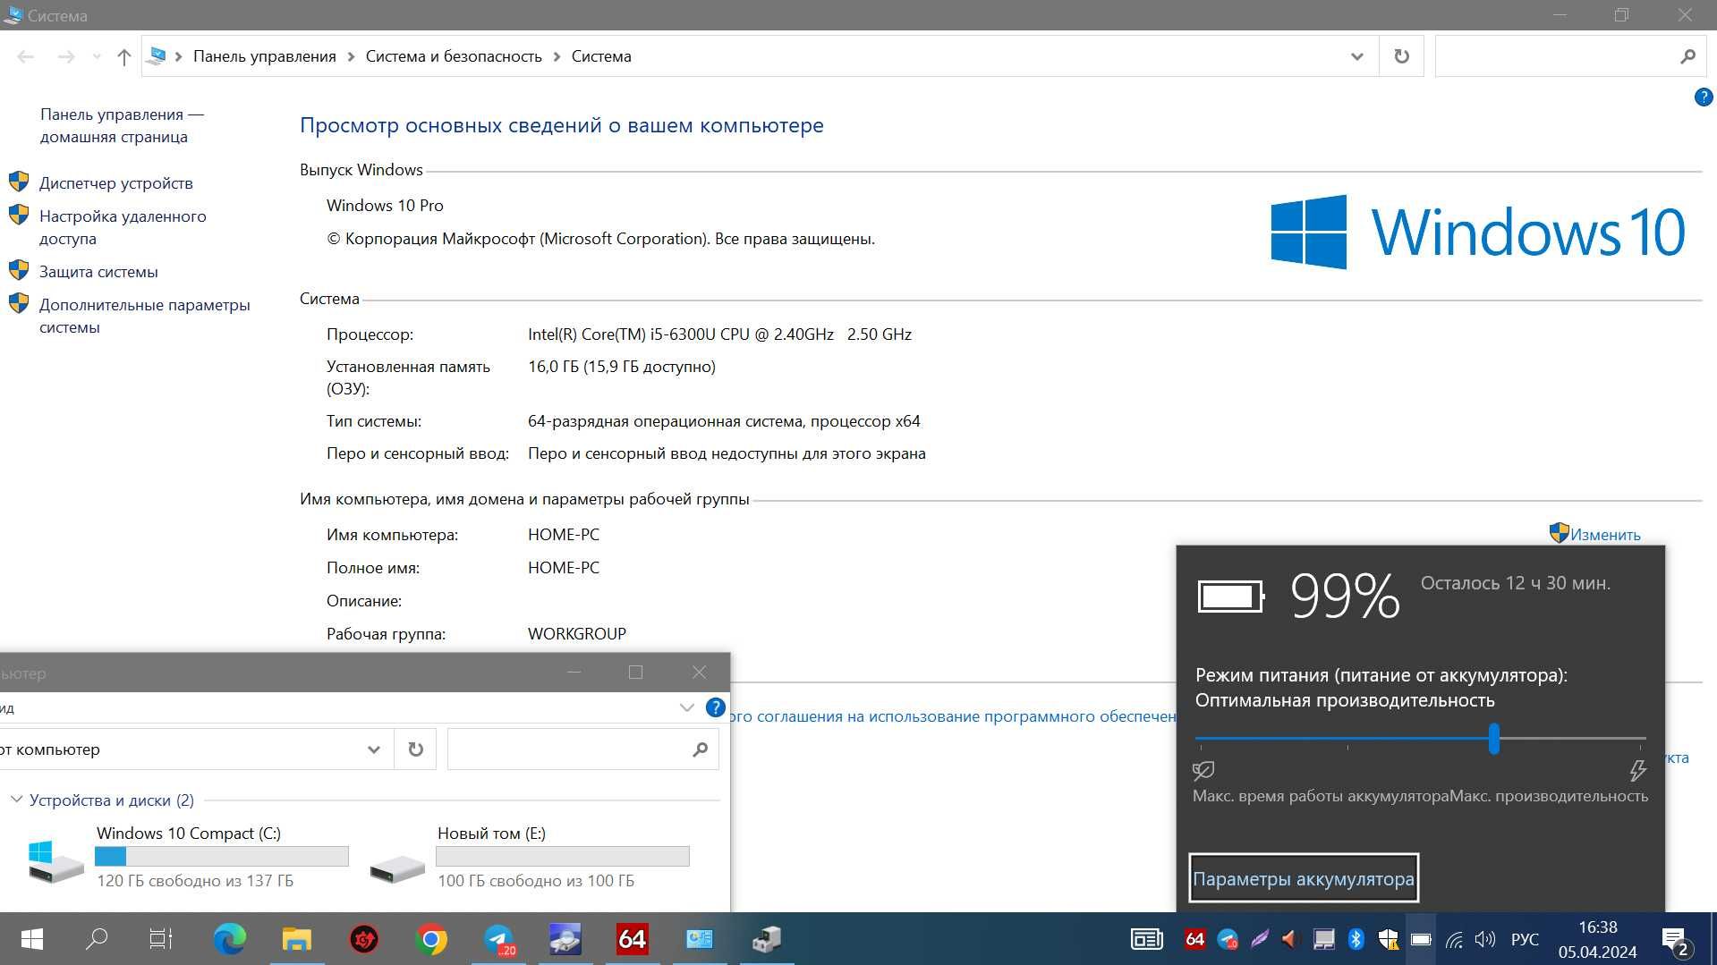Switch the РУС input language
1717x965 pixels.
(x=1525, y=939)
